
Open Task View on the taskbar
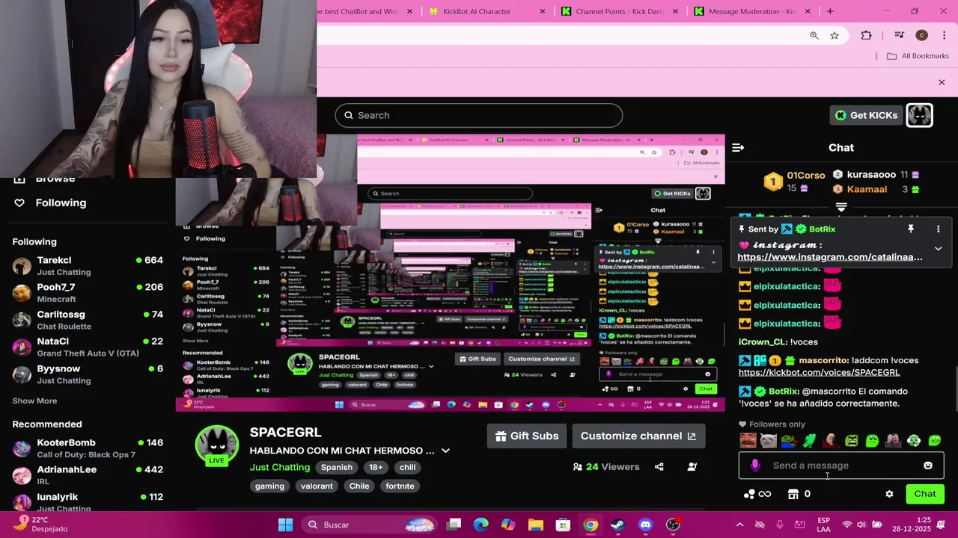coord(454,525)
